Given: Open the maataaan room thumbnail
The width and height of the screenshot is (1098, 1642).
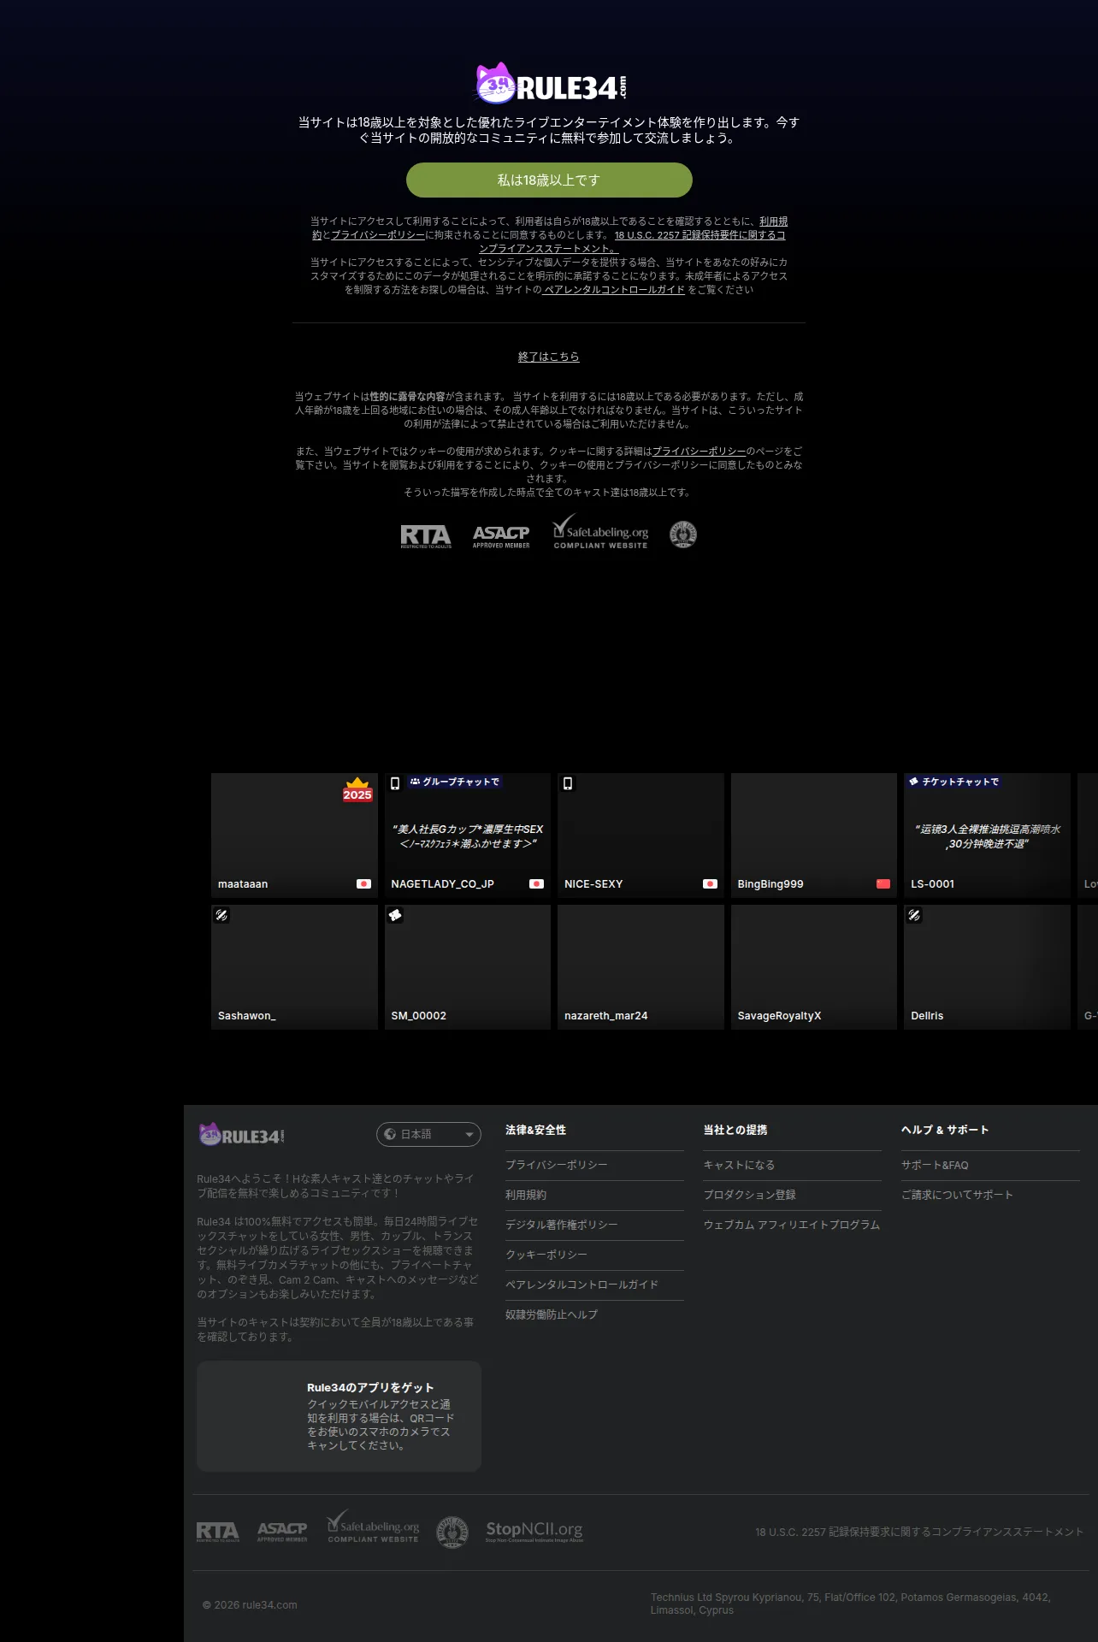Looking at the screenshot, I should (294, 836).
